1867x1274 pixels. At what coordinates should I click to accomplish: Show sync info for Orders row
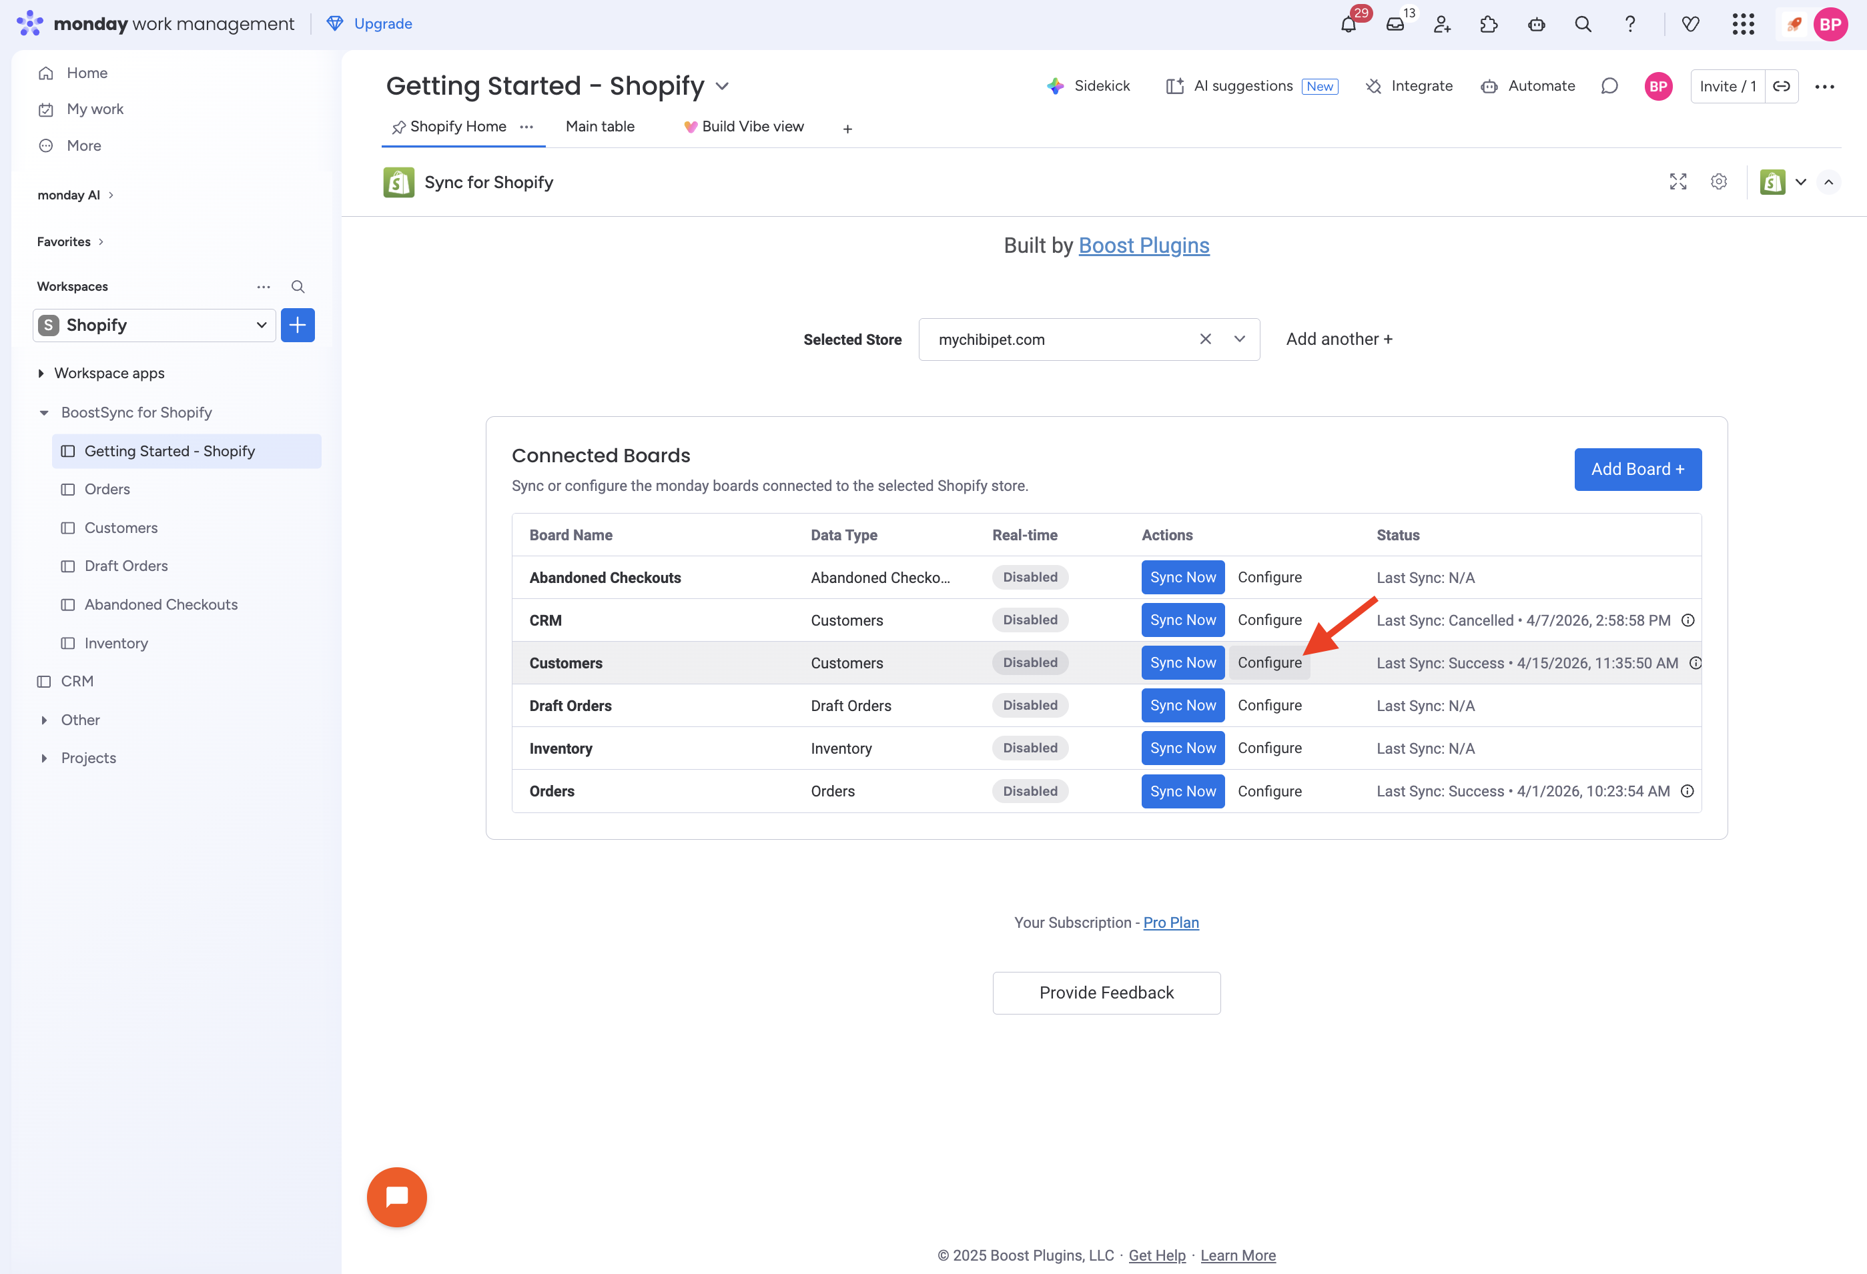coord(1687,791)
